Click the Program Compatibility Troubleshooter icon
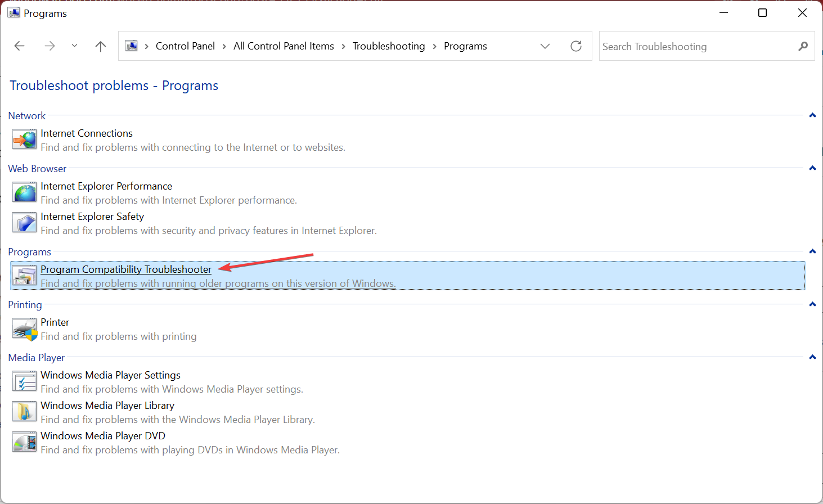This screenshot has height=504, width=823. pyautogui.click(x=24, y=276)
